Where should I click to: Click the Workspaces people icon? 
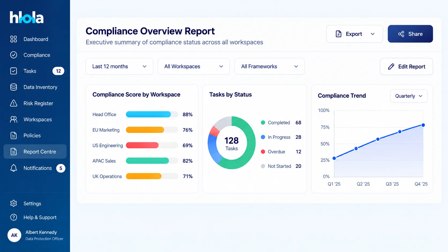[x=13, y=119]
